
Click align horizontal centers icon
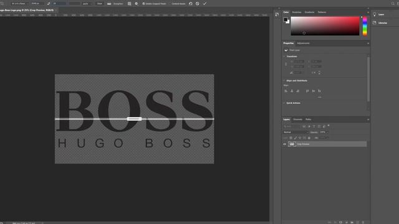[x=292, y=91]
